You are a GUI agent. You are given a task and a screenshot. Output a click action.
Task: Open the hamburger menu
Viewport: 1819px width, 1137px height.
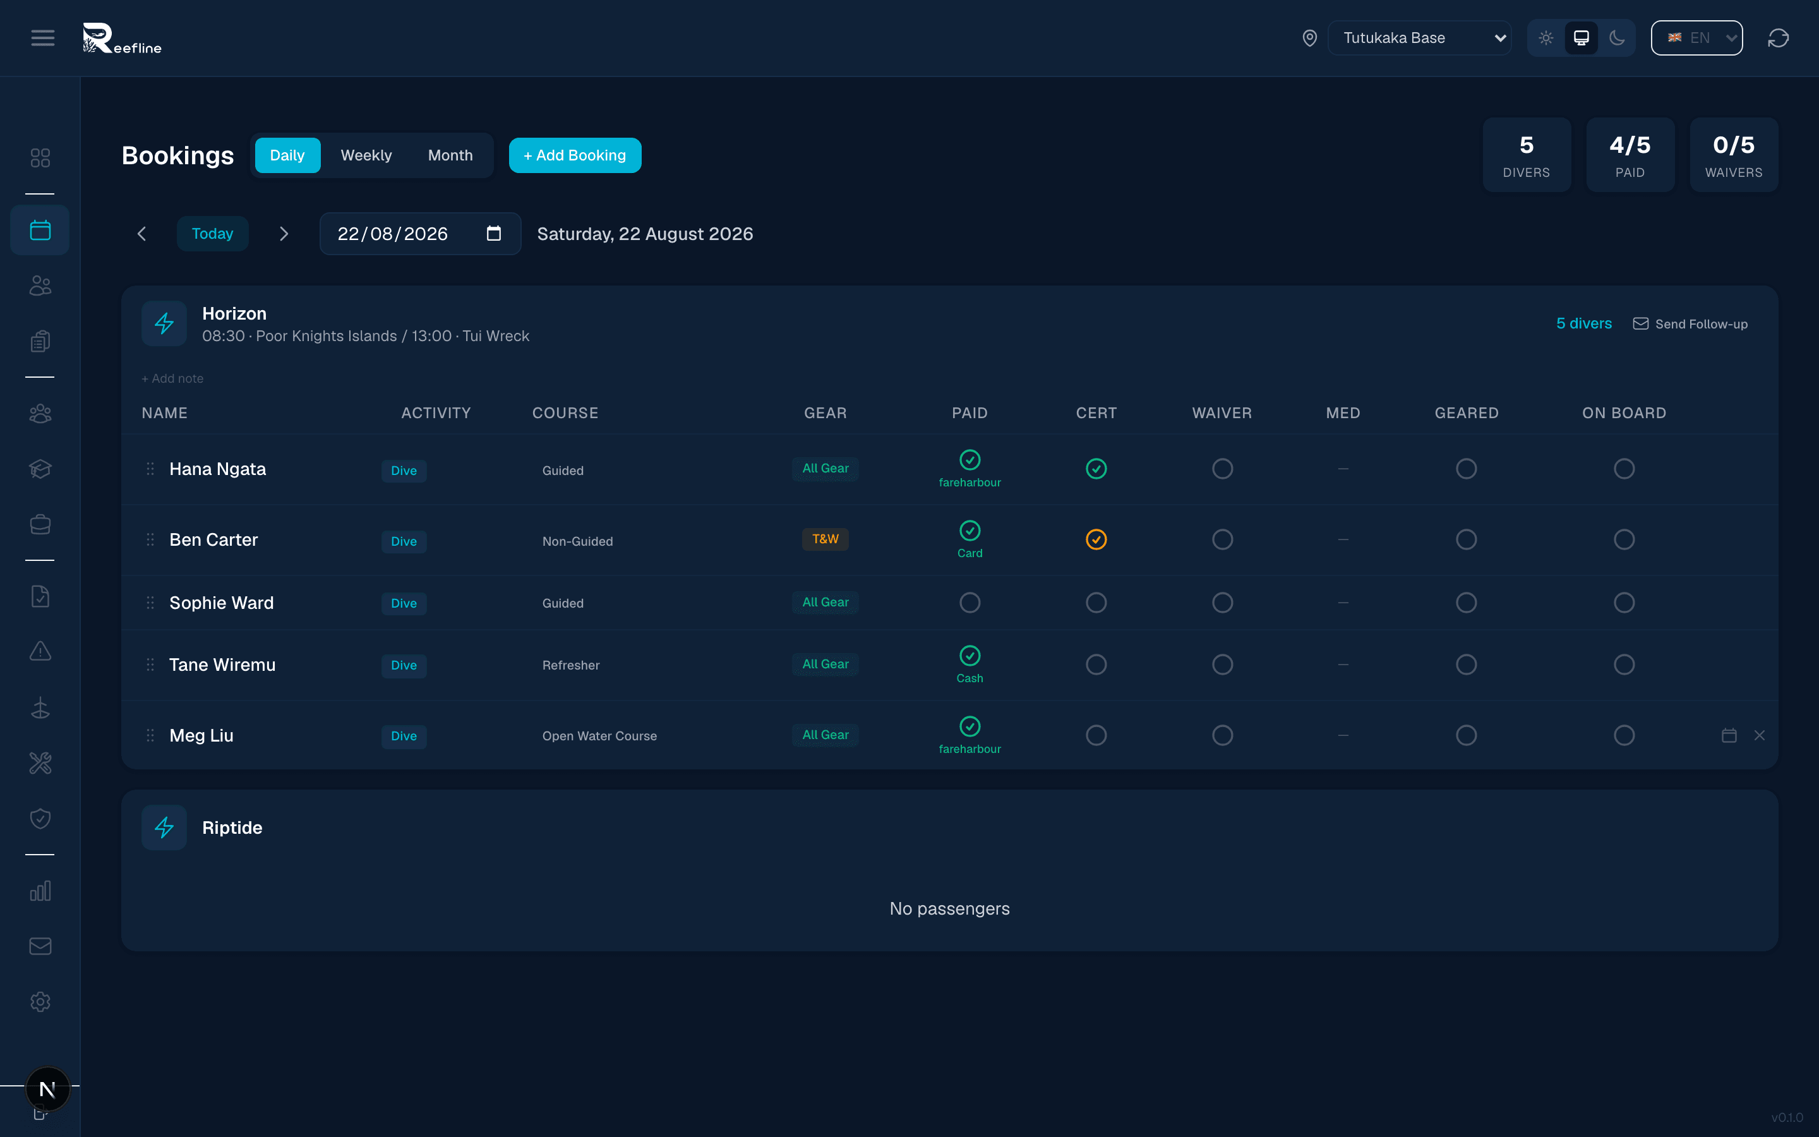43,38
